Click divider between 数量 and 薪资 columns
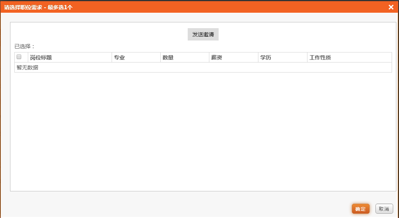The height and width of the screenshot is (218, 399). coord(209,57)
